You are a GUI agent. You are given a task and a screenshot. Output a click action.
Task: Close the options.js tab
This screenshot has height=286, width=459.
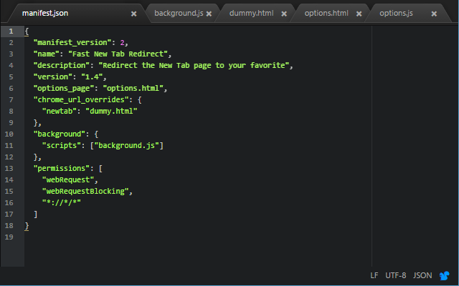click(434, 14)
